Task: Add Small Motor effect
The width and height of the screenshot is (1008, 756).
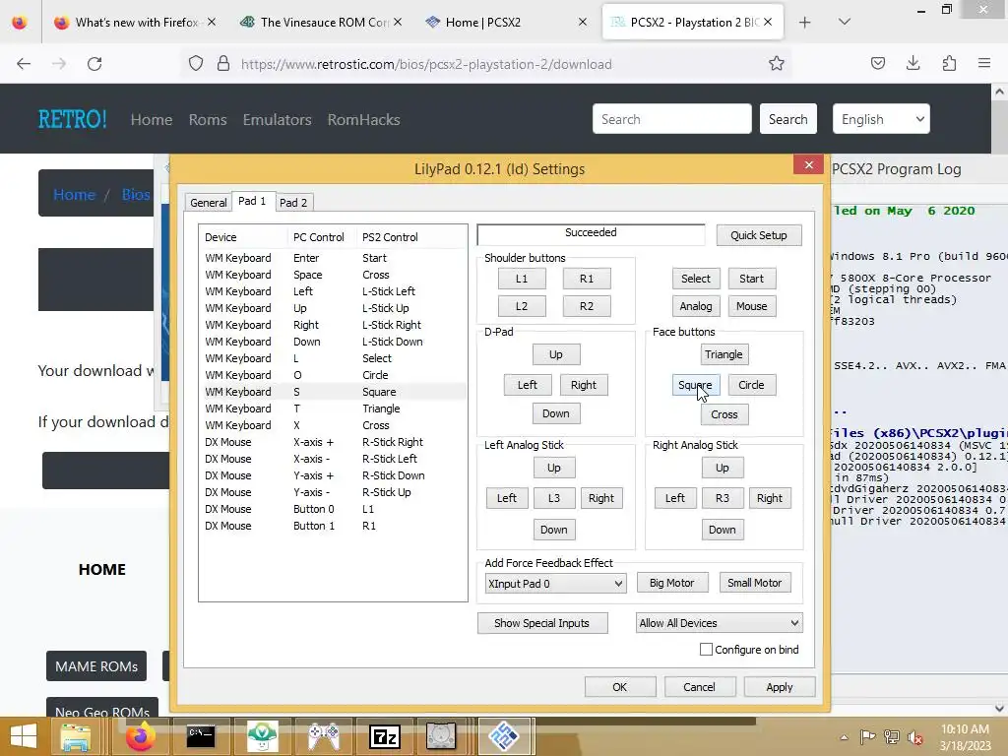Action: pos(755,583)
